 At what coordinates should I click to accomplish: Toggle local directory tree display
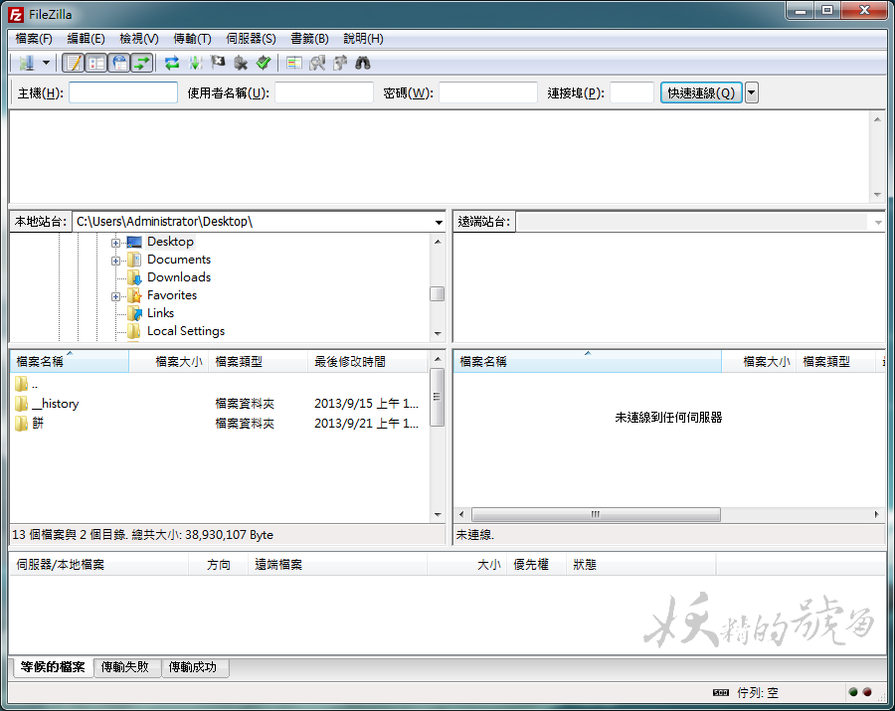[x=95, y=63]
